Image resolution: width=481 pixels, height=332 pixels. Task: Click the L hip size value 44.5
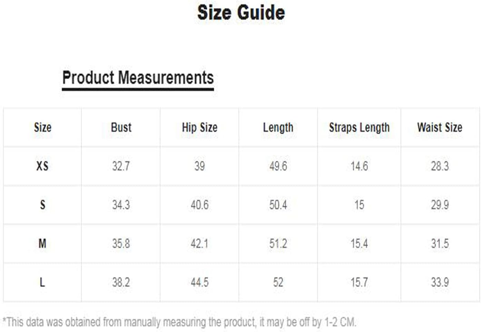pos(199,283)
